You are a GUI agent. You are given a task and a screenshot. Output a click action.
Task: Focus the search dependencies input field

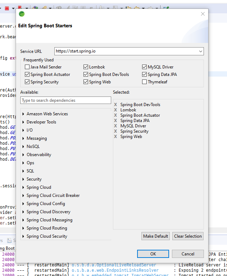(x=66, y=100)
